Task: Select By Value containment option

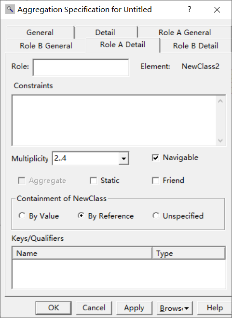Action: tap(22, 216)
